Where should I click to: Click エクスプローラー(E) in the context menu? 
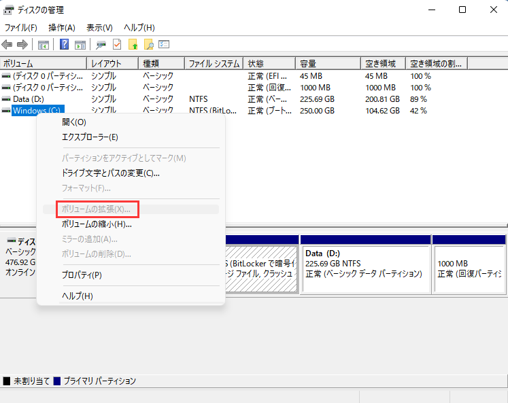tap(90, 137)
